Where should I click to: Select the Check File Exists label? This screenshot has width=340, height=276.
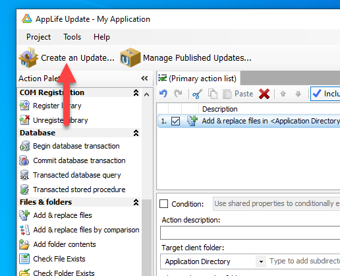click(x=59, y=259)
